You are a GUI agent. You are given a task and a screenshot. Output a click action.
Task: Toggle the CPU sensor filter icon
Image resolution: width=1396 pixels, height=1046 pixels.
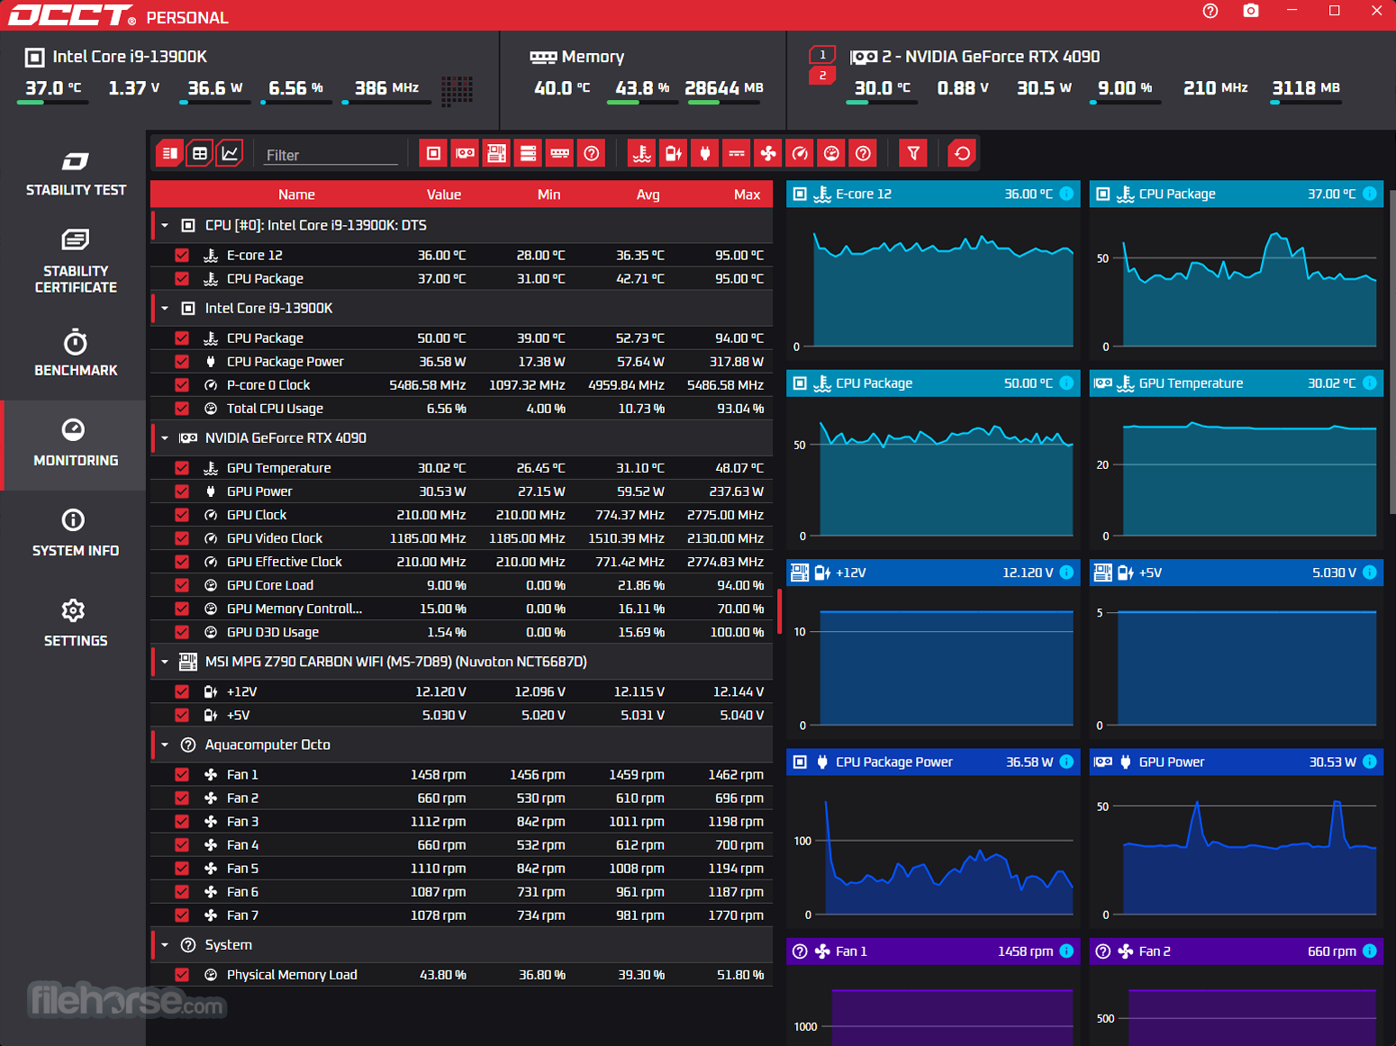click(x=433, y=153)
